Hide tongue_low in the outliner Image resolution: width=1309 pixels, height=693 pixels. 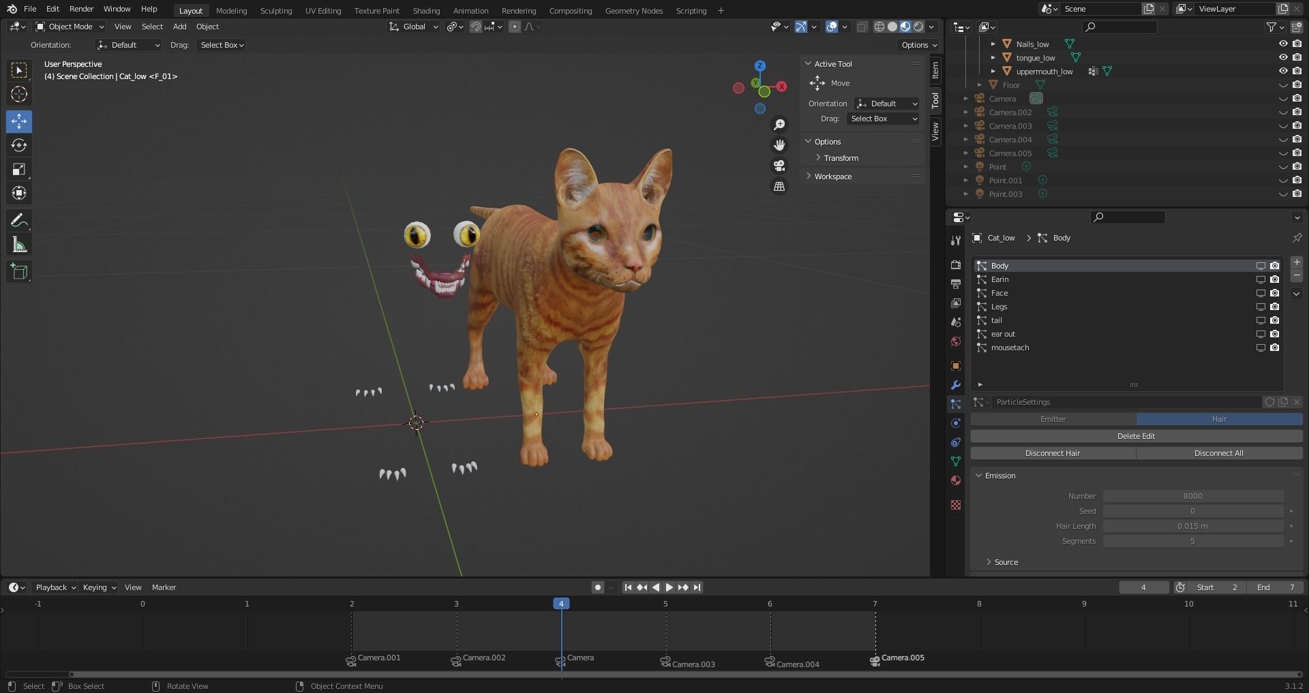[x=1283, y=57]
